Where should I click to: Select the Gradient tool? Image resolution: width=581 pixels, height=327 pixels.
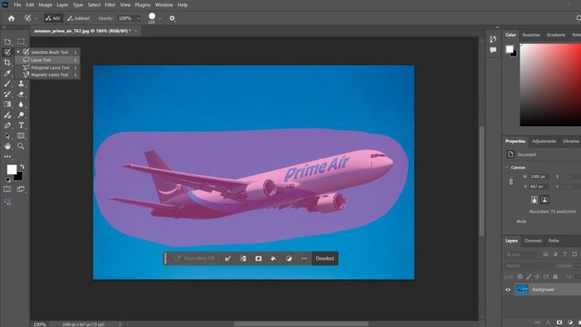7,105
